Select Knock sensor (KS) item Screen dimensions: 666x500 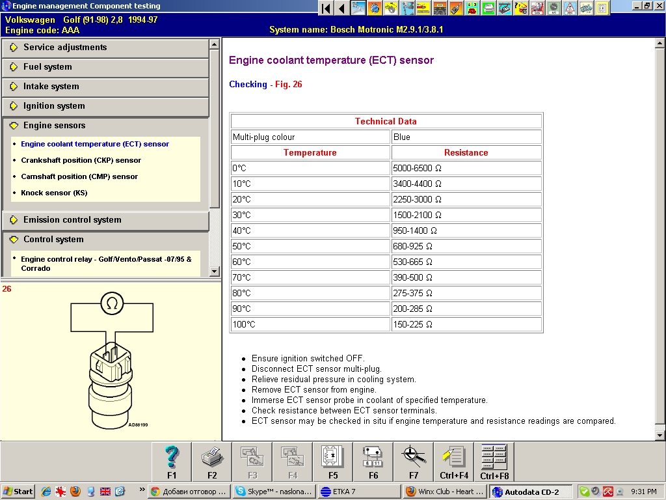tap(54, 193)
